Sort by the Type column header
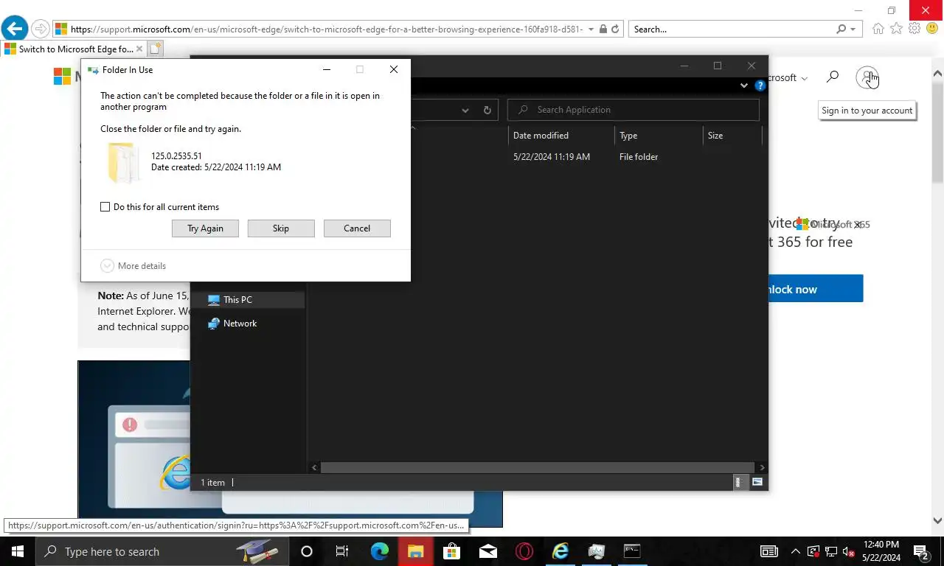944x566 pixels. [x=659, y=136]
